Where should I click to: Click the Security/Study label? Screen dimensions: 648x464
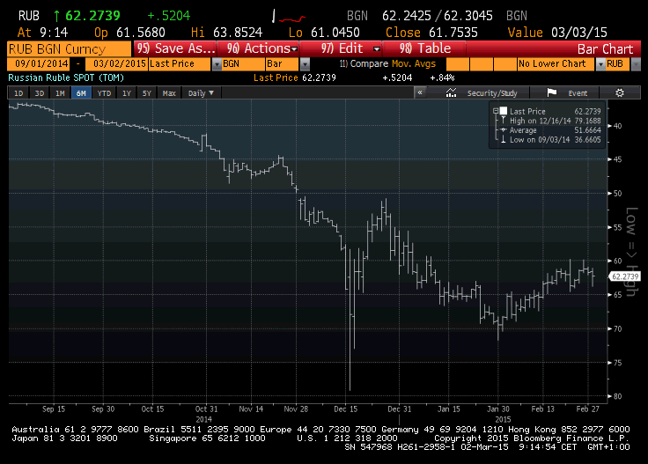tap(492, 93)
